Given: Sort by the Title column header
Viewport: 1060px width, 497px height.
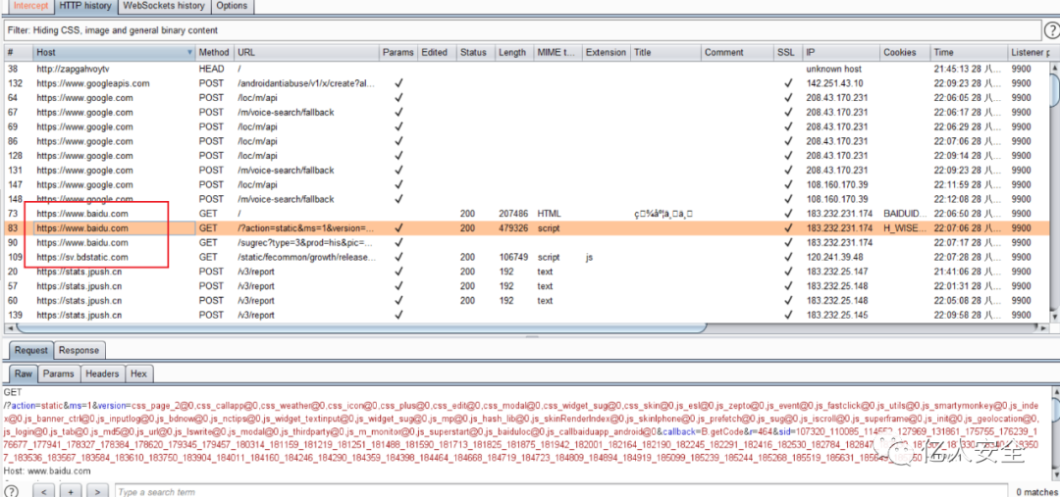Looking at the screenshot, I should coord(665,52).
